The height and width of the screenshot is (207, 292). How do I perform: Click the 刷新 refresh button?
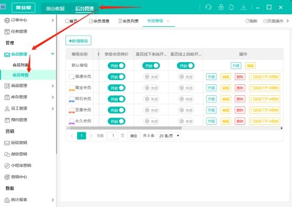pos(251,21)
